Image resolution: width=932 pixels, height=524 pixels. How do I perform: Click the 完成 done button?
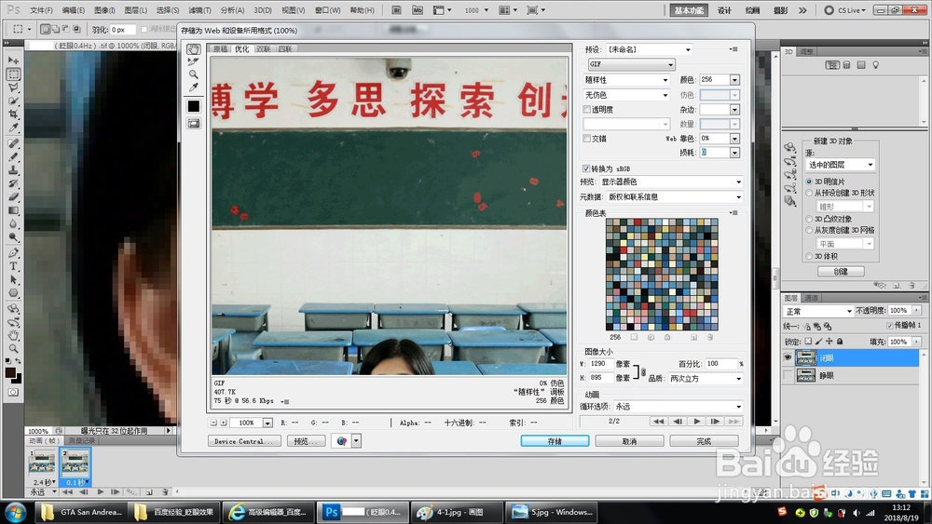(x=704, y=441)
